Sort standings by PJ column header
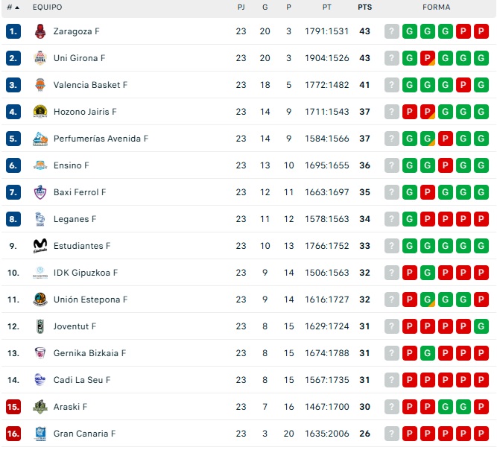Screen dimensions: 497x453 click(241, 7)
